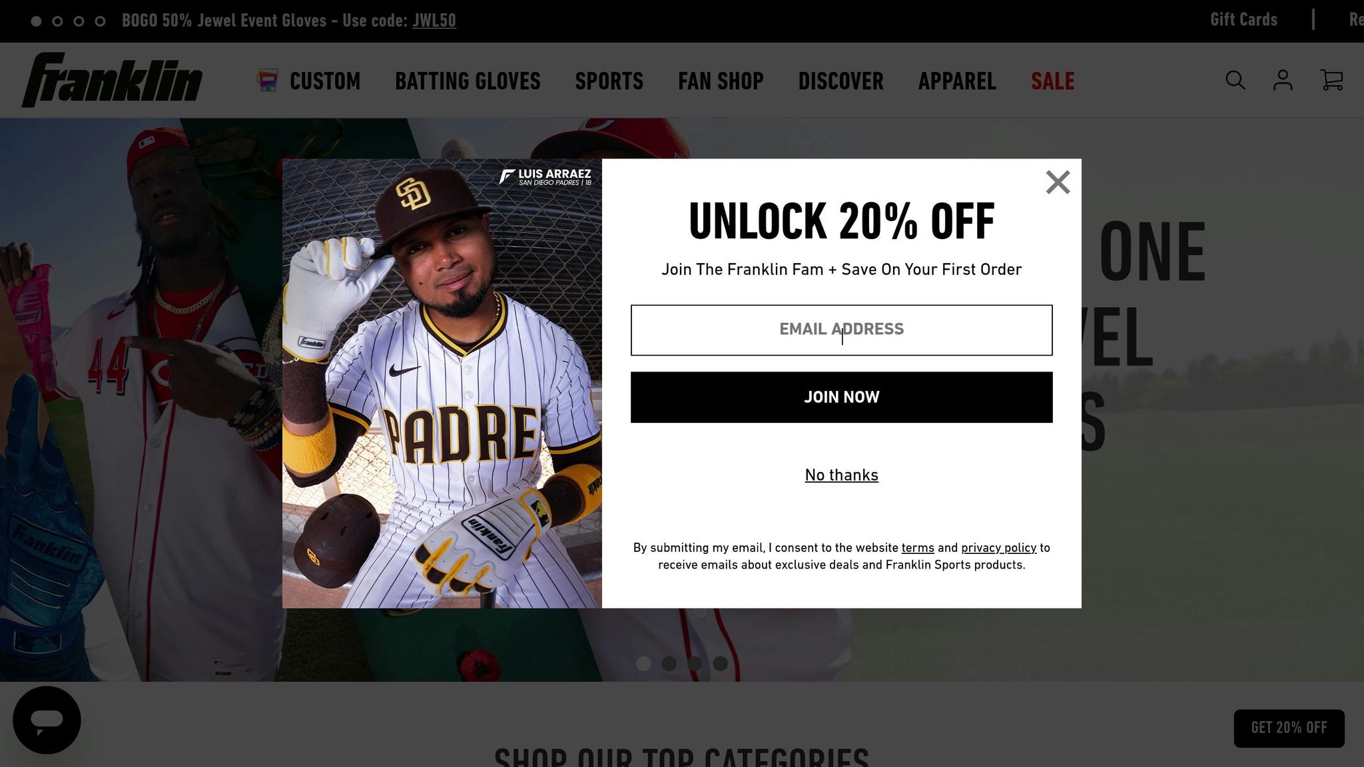Select the fourth announcement bar dot
1364x767 pixels.
pyautogui.click(x=100, y=21)
